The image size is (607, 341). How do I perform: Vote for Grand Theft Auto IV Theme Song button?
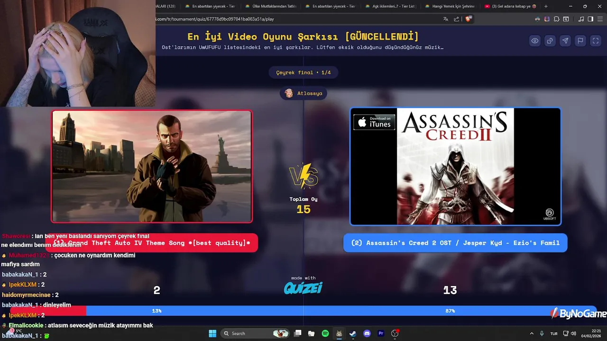tap(152, 243)
